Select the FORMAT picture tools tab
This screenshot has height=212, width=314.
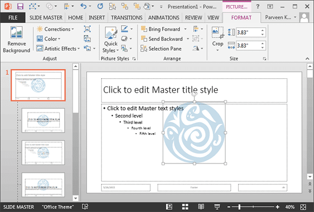241,18
